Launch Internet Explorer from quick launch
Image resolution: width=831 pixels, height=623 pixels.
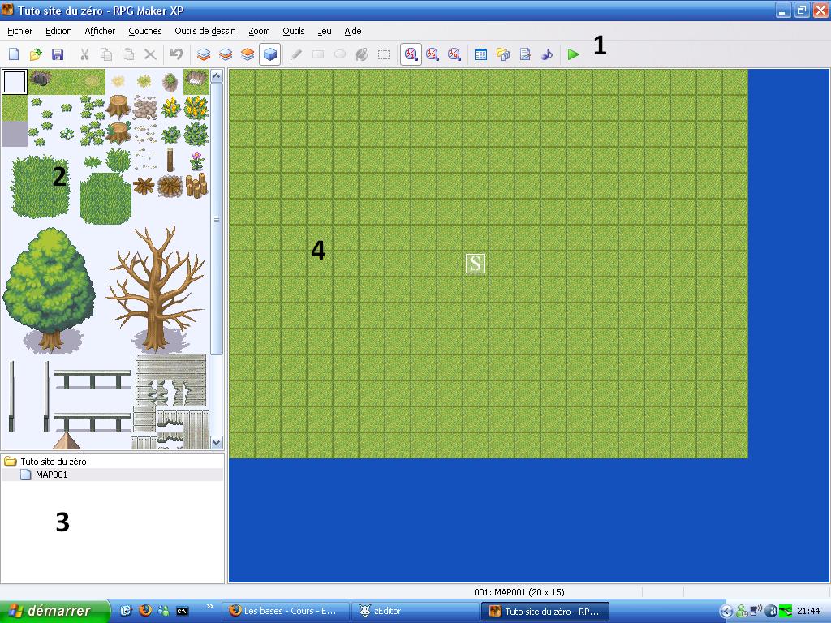(126, 610)
